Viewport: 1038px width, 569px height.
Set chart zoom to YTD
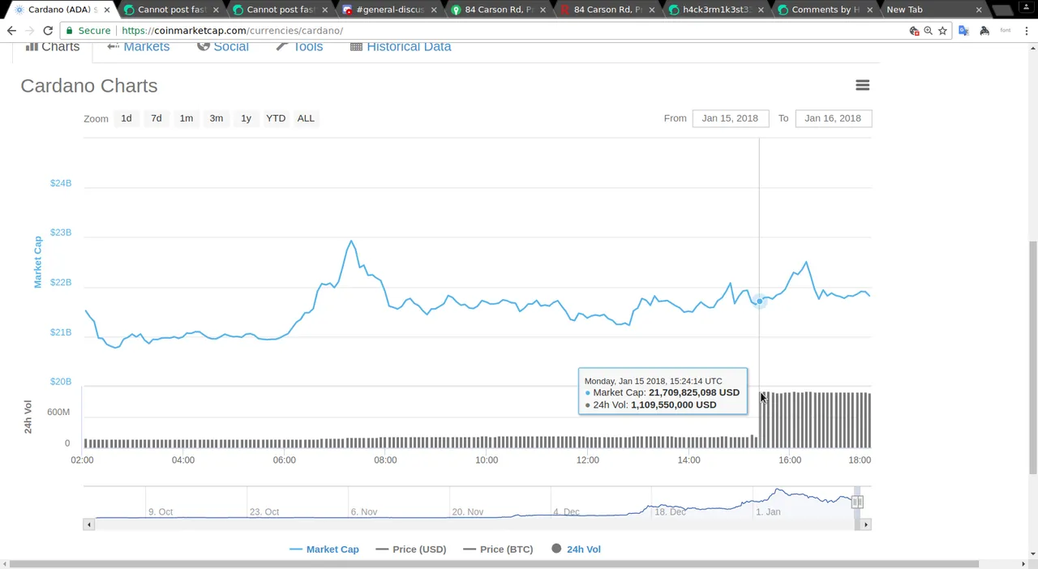coord(276,118)
